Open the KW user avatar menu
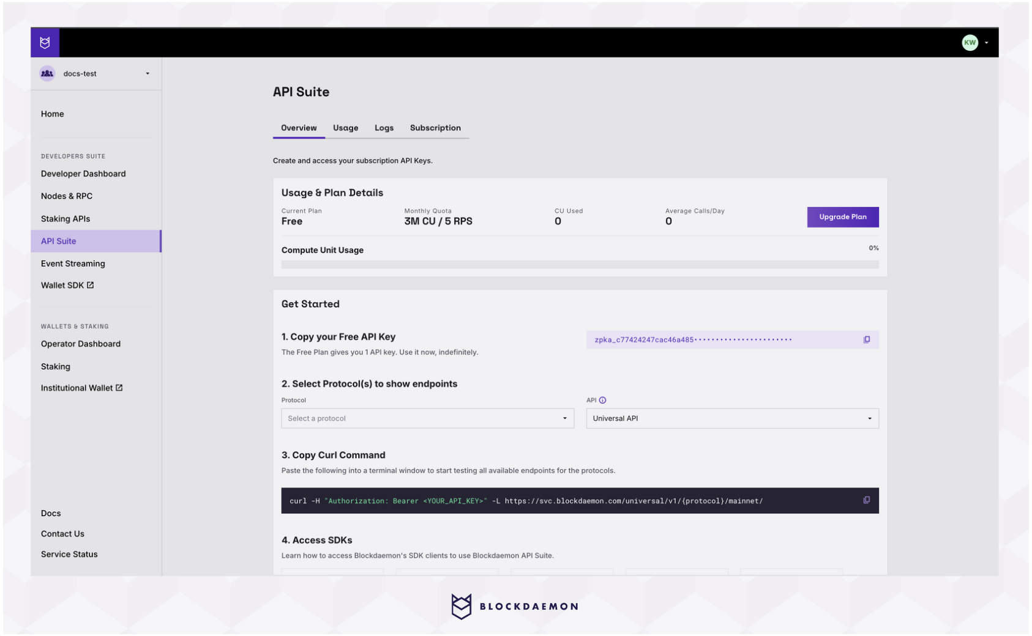 coord(970,42)
